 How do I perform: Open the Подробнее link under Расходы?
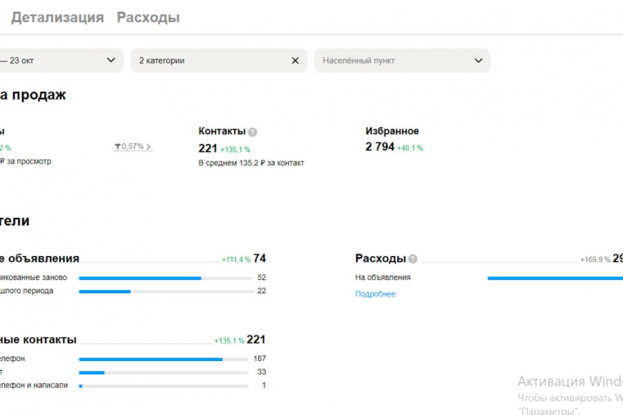point(375,294)
